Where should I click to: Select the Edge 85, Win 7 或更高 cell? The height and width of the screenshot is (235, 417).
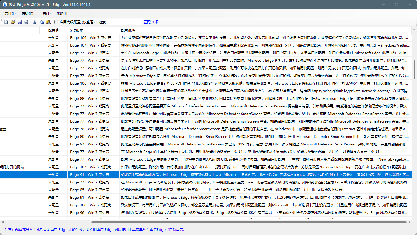point(93,190)
